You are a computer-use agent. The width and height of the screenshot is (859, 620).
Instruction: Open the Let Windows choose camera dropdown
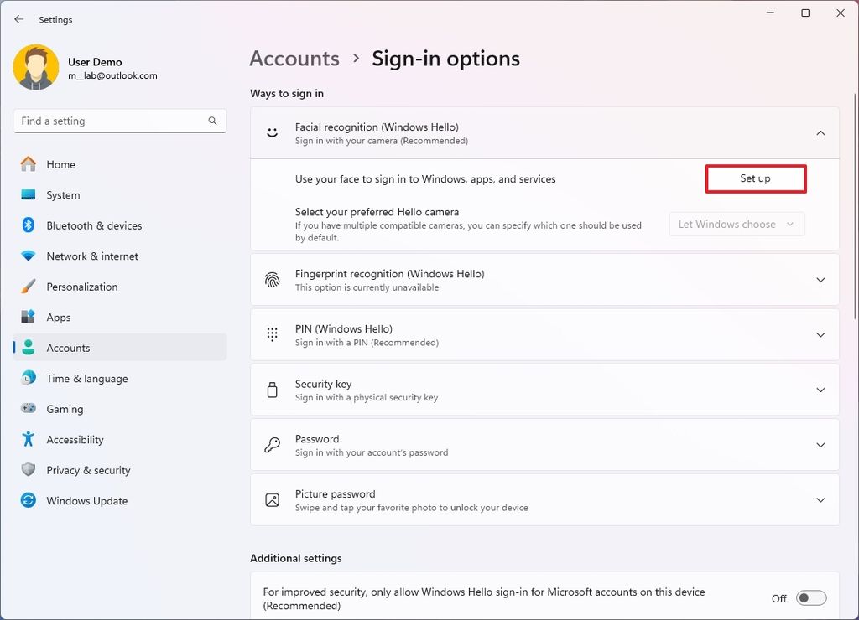(737, 224)
